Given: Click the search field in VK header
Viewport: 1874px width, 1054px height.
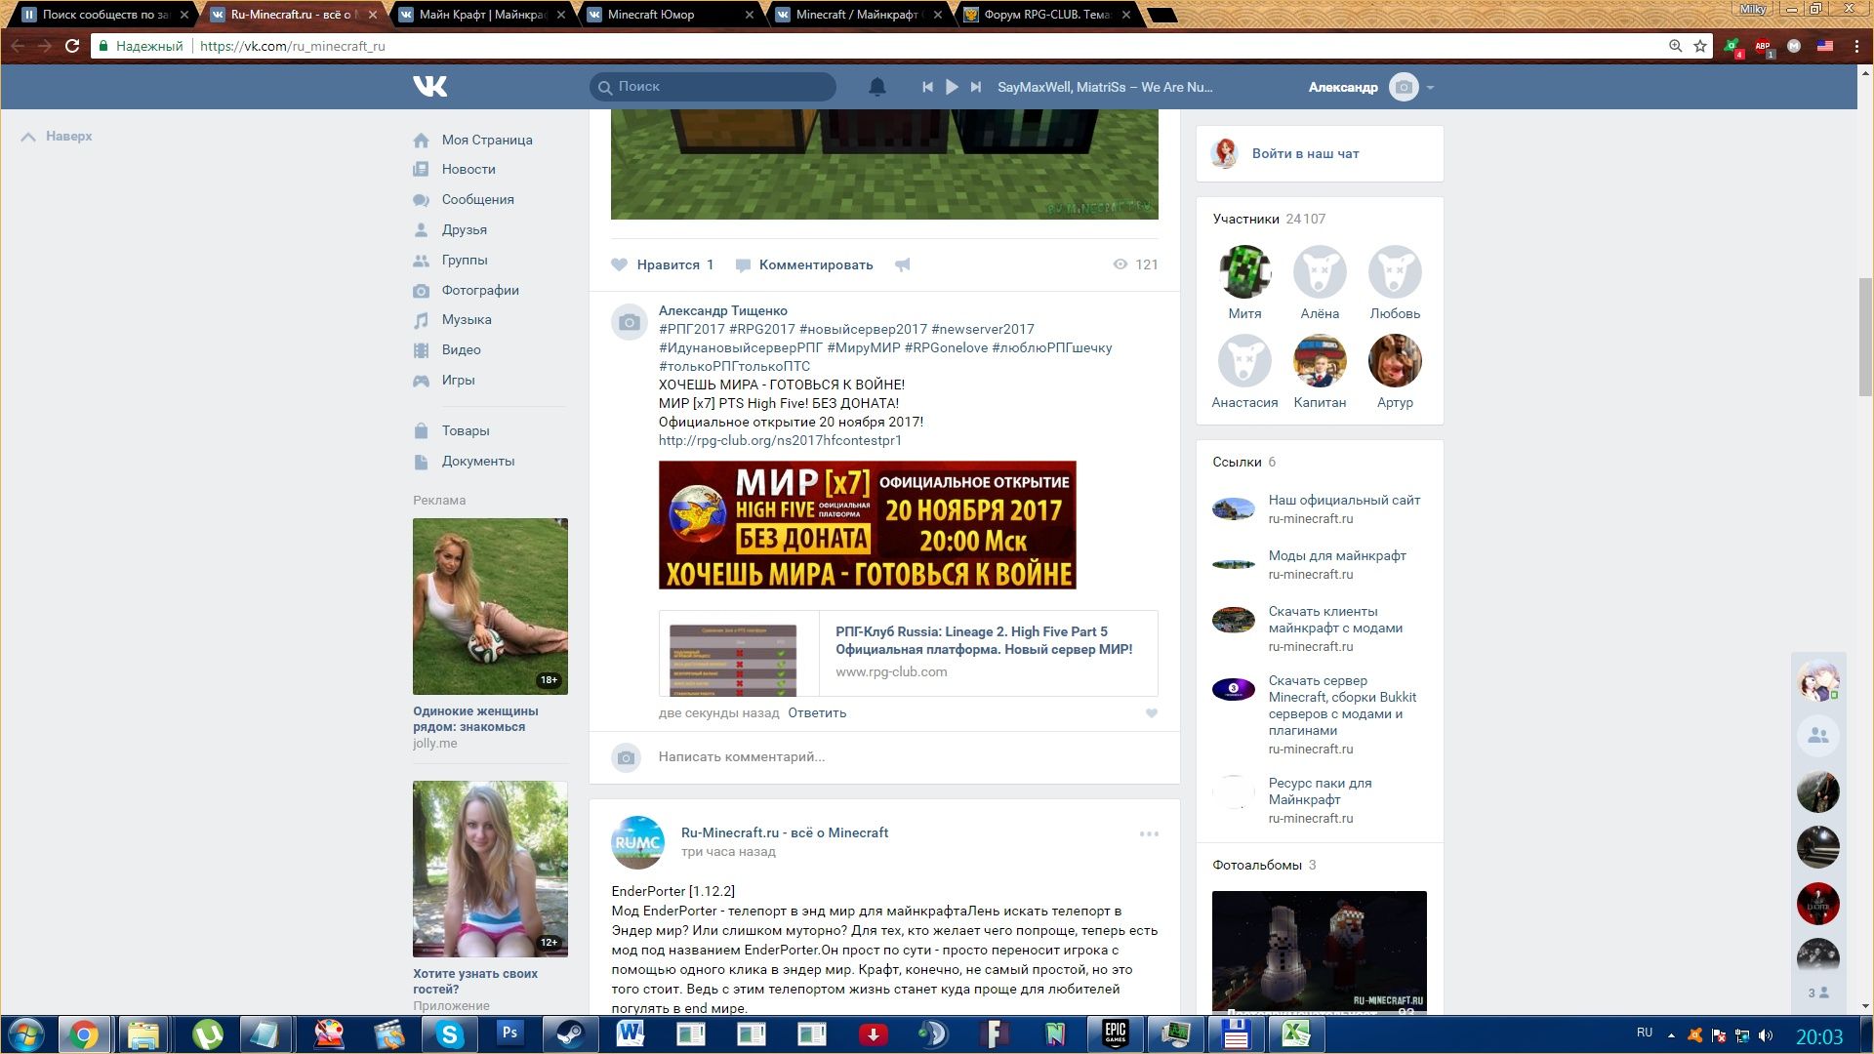Looking at the screenshot, I should pyautogui.click(x=713, y=87).
